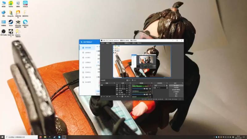Select 桌面模式 in the 小葫芦 sidebar
The height and width of the screenshot is (139, 247).
(x=87, y=53)
